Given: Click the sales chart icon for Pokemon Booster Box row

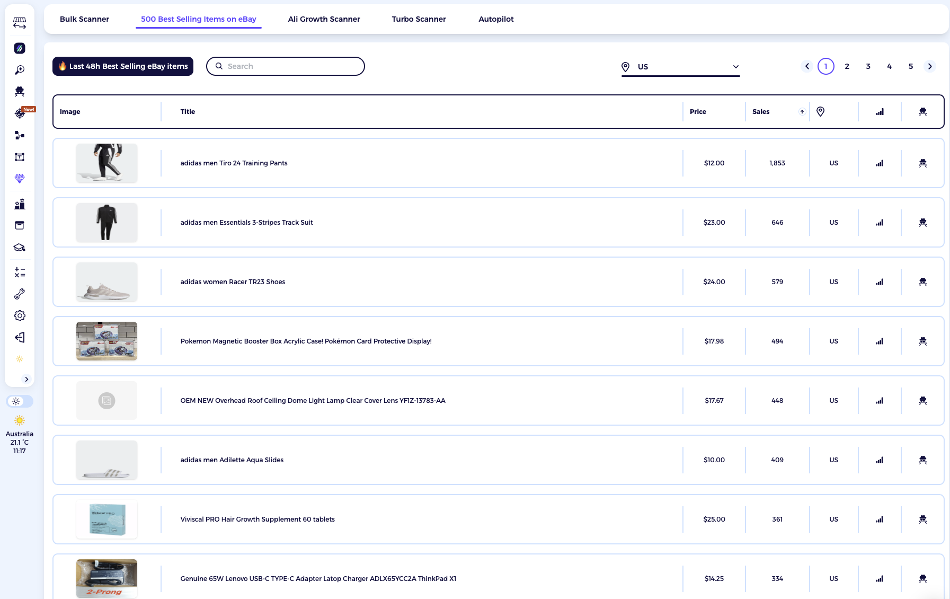Looking at the screenshot, I should pos(880,341).
